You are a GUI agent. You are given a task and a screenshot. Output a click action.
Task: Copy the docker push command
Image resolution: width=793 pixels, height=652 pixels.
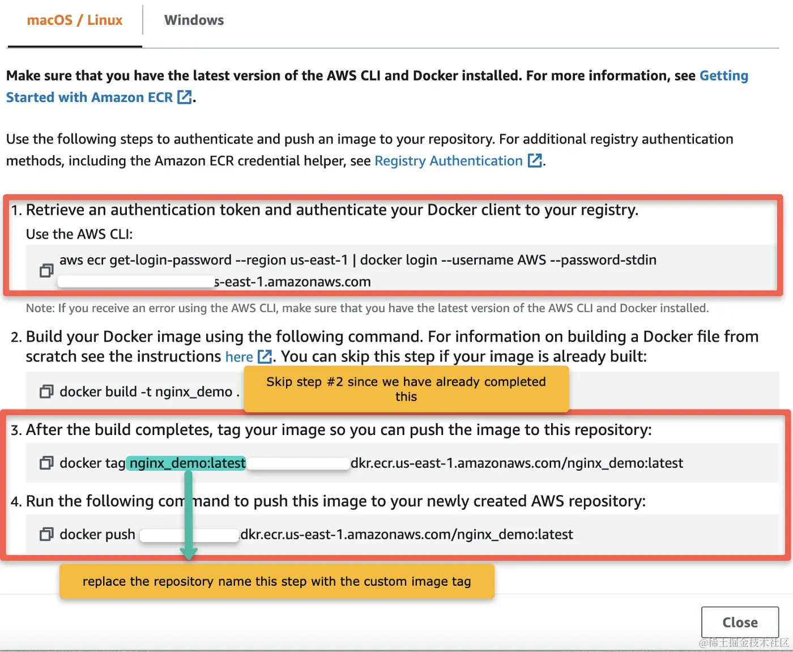point(46,534)
